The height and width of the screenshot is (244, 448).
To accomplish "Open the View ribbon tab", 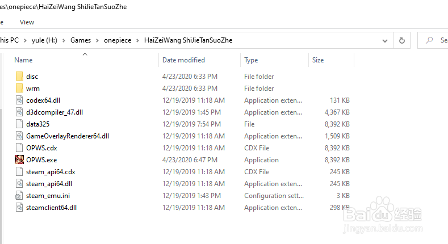I will click(x=27, y=22).
